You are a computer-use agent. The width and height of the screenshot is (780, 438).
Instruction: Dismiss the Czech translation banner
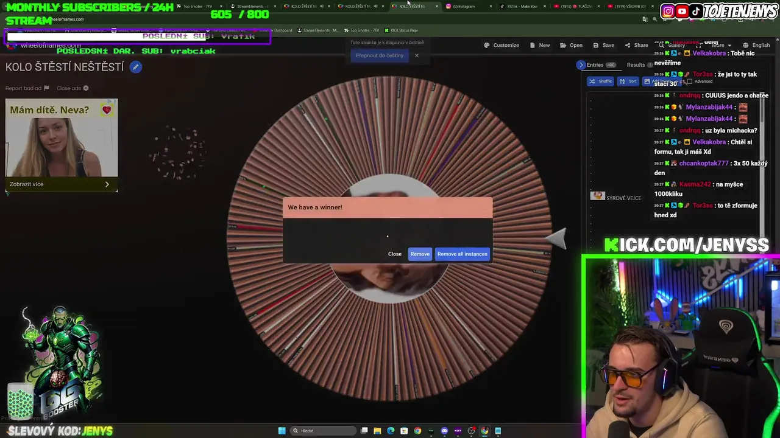[x=417, y=55]
